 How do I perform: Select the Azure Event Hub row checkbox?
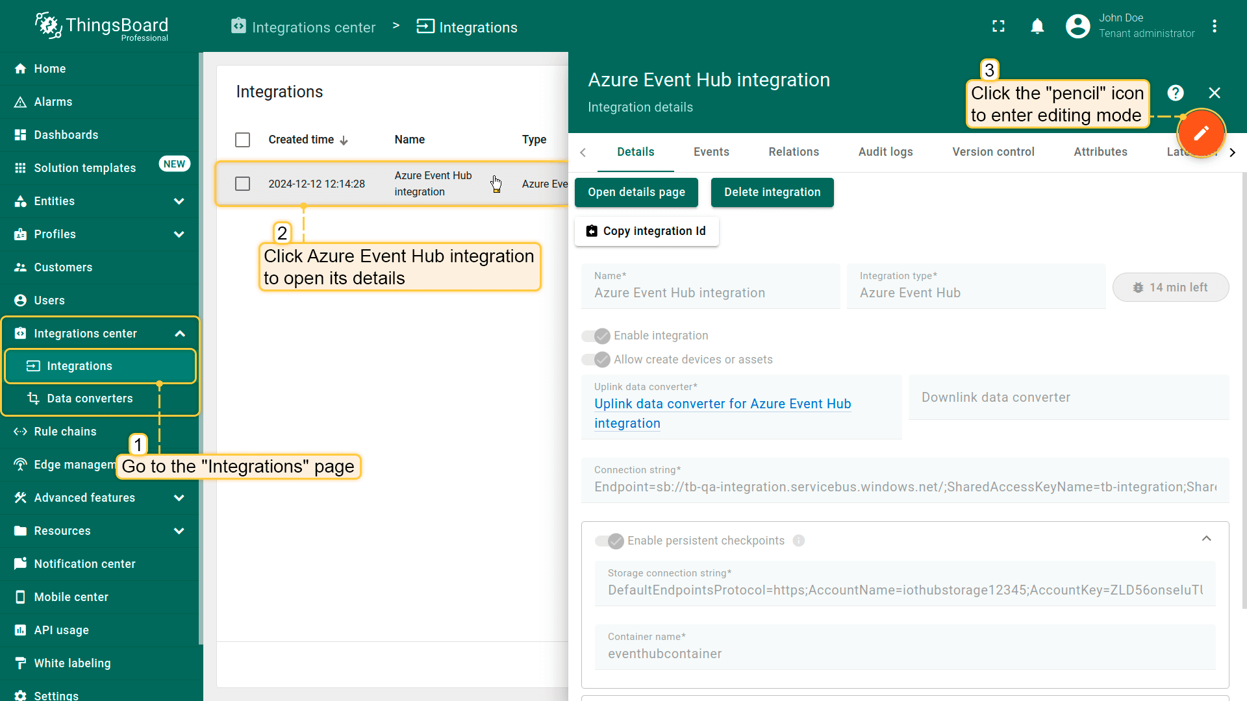(x=242, y=184)
